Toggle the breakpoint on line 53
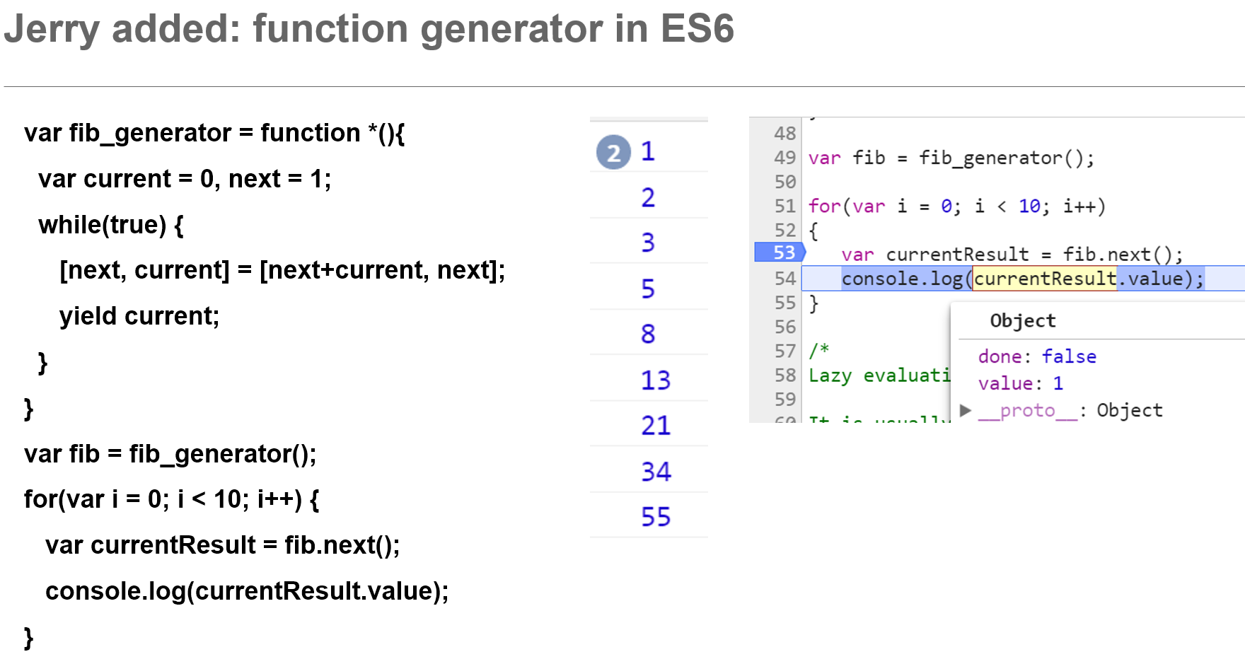1245x664 pixels. (780, 252)
